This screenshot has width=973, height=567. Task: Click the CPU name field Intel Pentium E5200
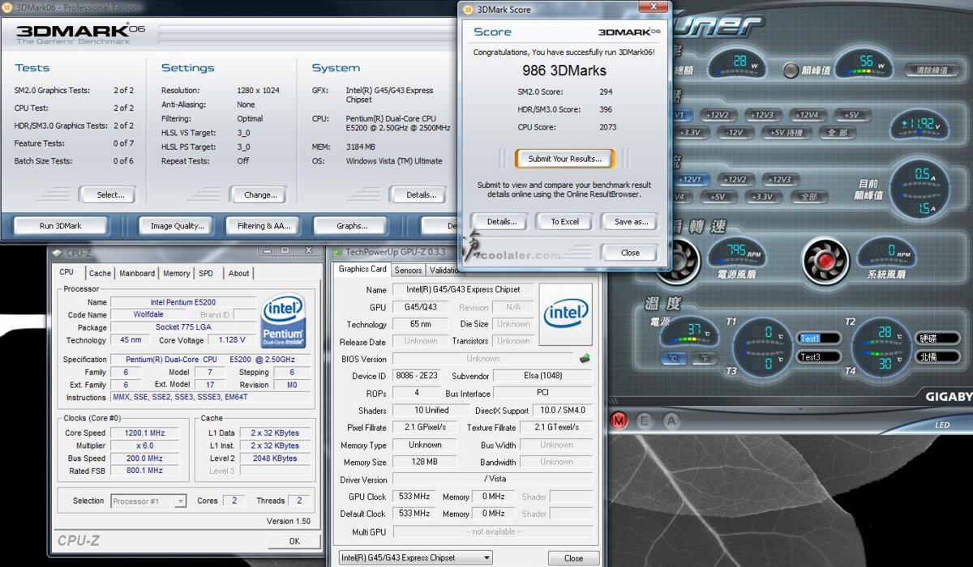click(x=183, y=302)
